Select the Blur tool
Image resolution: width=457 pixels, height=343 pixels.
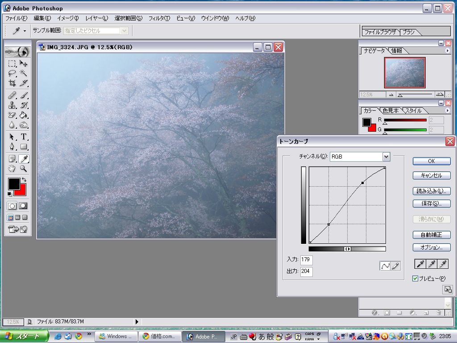[12, 125]
